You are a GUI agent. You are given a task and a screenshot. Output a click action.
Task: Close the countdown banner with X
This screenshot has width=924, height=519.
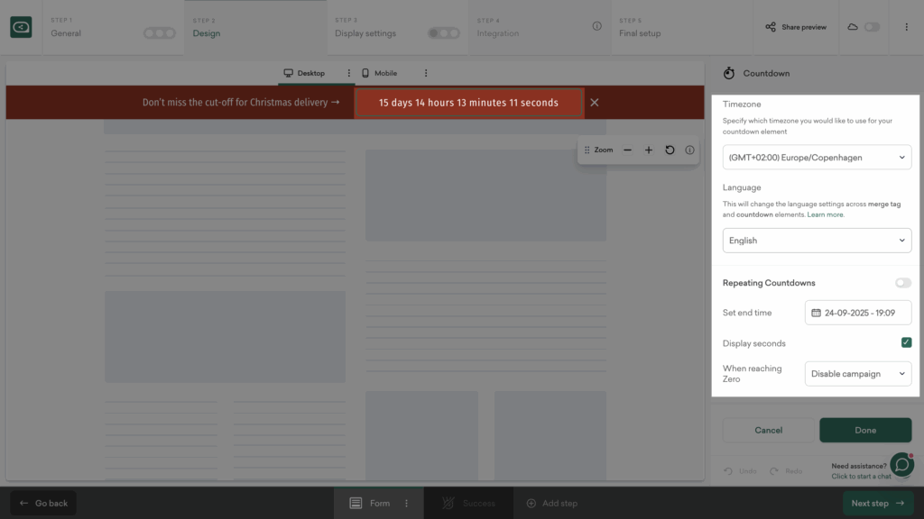coord(595,103)
